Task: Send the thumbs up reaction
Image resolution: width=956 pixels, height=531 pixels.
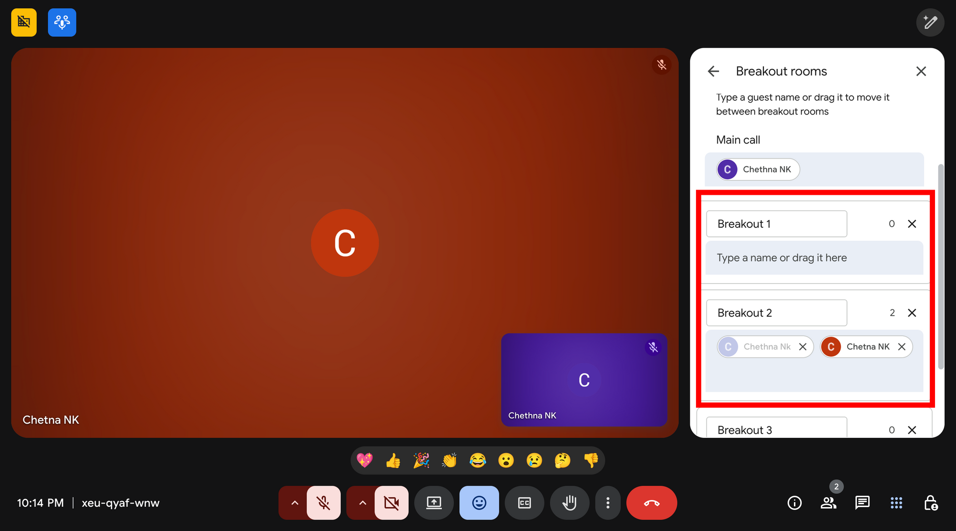Action: pos(393,460)
